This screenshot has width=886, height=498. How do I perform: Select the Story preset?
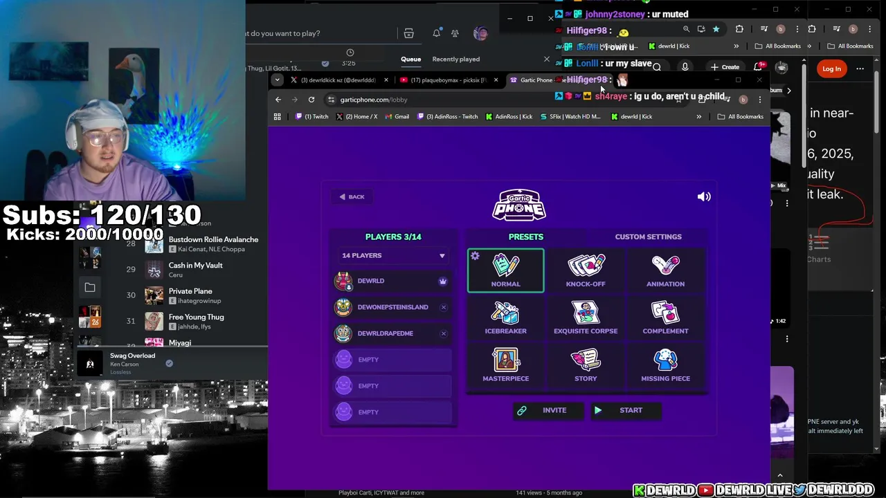click(586, 365)
